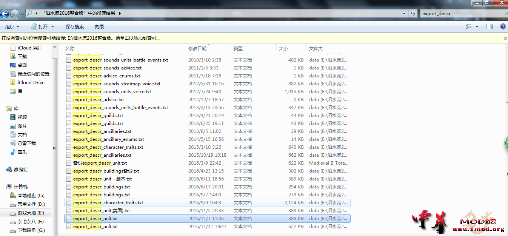Select export_descr_unit(美国).txt file
Screen dimensions: 508x236
click(101, 211)
